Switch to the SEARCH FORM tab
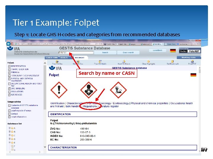This screenshot has width=213, height=159. pos(51,58)
